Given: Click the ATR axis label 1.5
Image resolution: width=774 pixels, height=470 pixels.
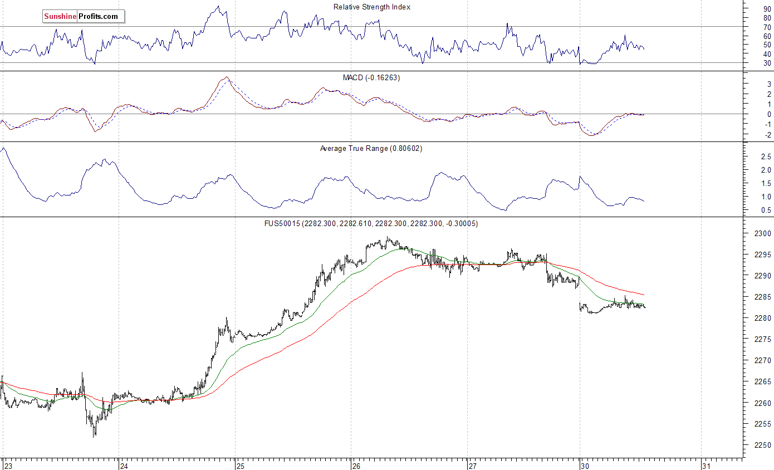Looking at the screenshot, I should tap(766, 183).
